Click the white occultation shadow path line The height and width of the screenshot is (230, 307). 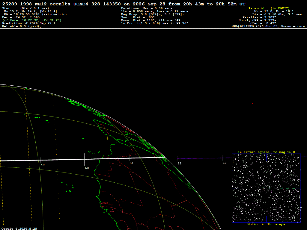pos(82,159)
